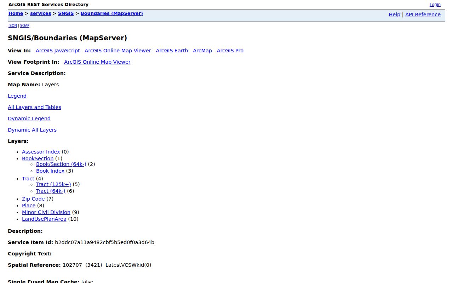Screen dimensions: 453x283
Task: Open the Minor Civil Division layer
Action: tap(46, 212)
